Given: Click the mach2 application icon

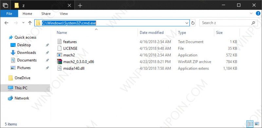Looking at the screenshot, I should tap(60, 55).
